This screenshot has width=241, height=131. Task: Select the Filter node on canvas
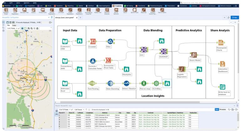110,41
